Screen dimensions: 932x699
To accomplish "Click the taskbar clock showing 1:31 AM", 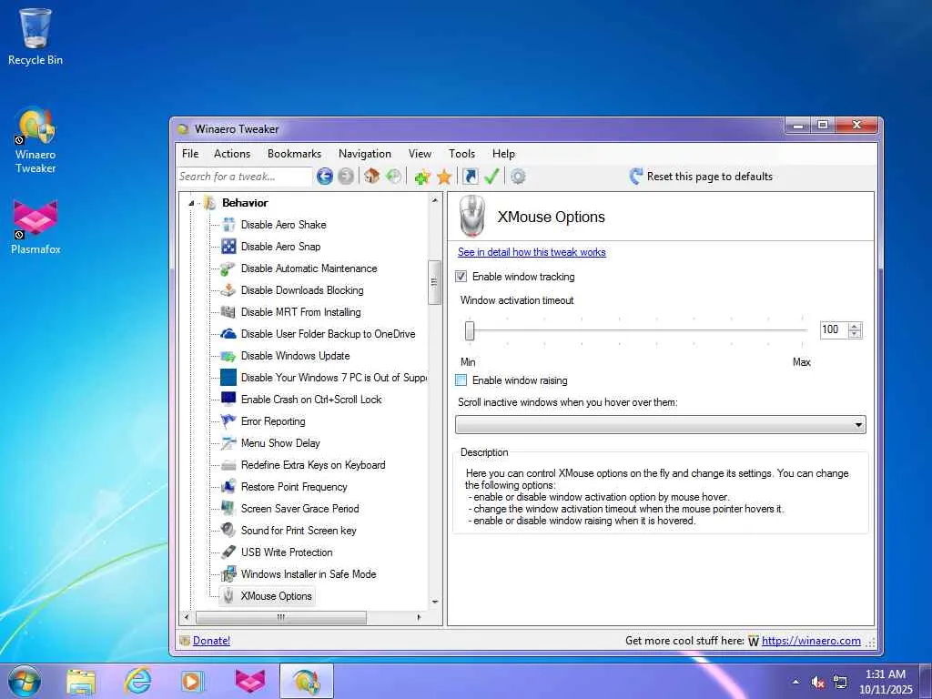I will (x=886, y=682).
